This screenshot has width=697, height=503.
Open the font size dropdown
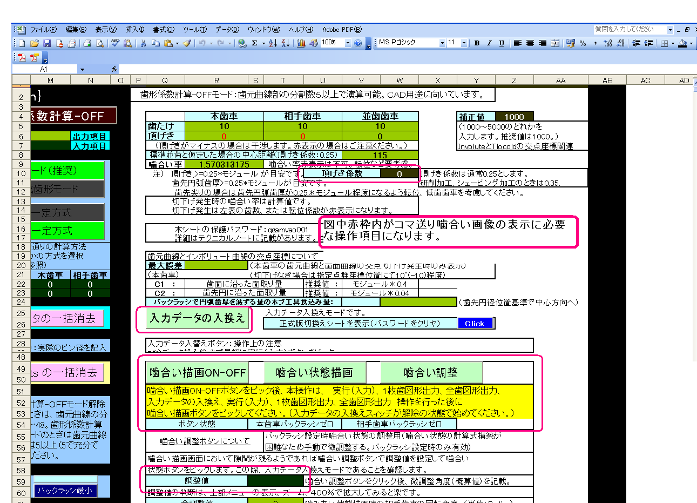coord(464,43)
